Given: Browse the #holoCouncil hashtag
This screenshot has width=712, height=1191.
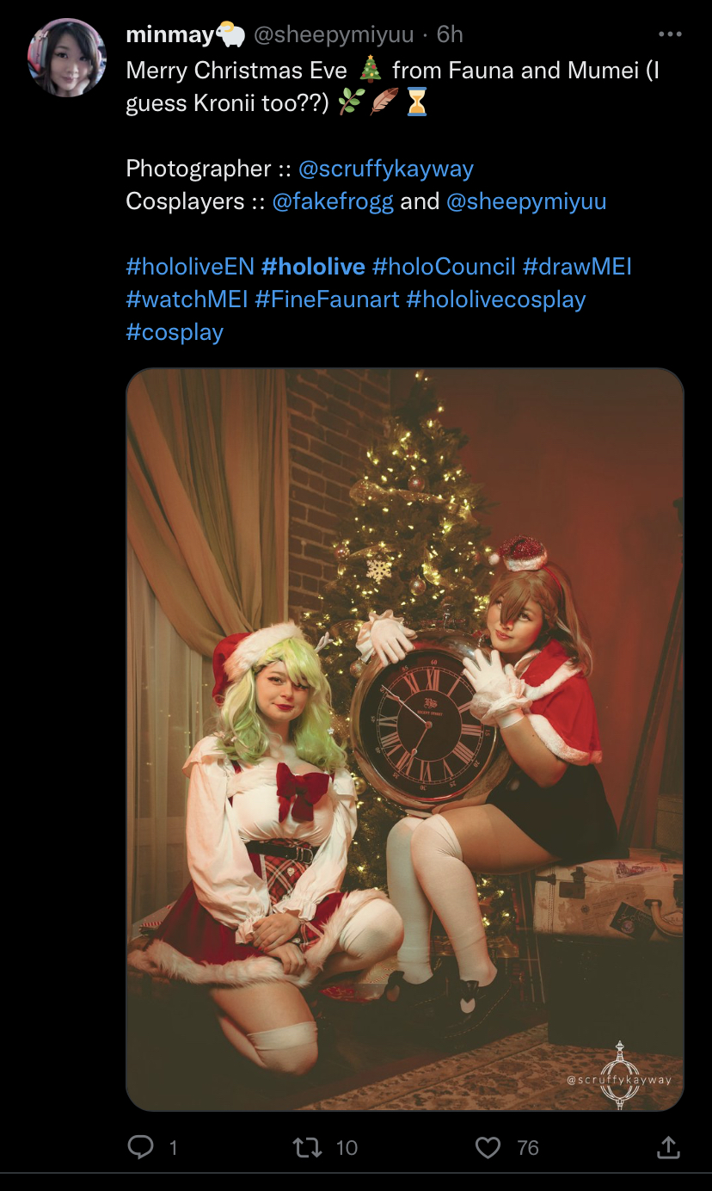Looking at the screenshot, I should coord(444,267).
